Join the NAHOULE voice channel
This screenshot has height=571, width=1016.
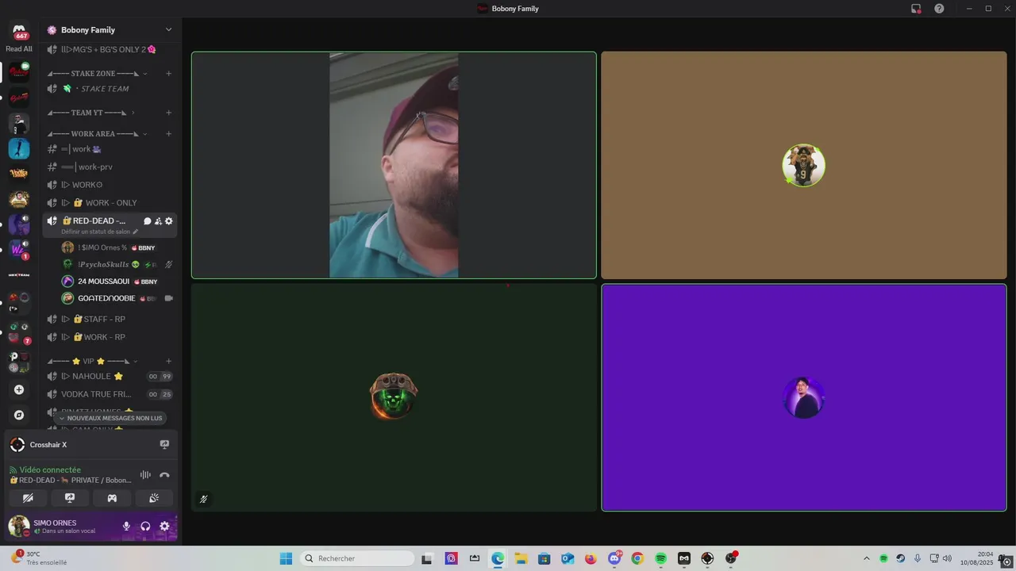click(x=110, y=377)
